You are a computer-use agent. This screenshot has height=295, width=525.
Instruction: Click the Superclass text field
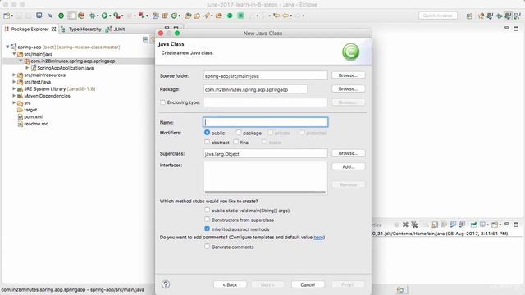coord(266,153)
